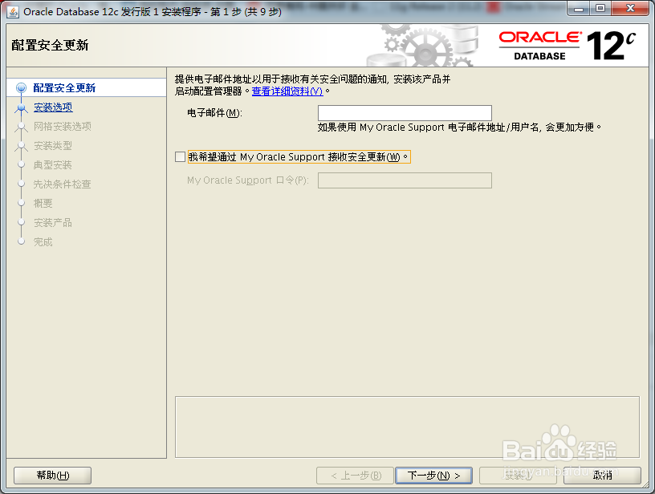Click the 下一步 next button
The image size is (655, 494).
[433, 475]
